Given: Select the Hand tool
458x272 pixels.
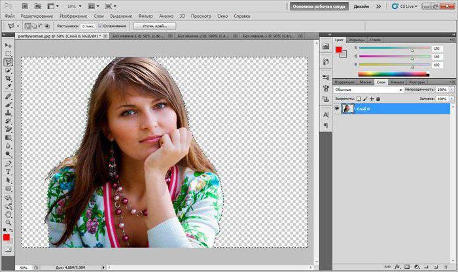Looking at the screenshot, I should pos(8,214).
